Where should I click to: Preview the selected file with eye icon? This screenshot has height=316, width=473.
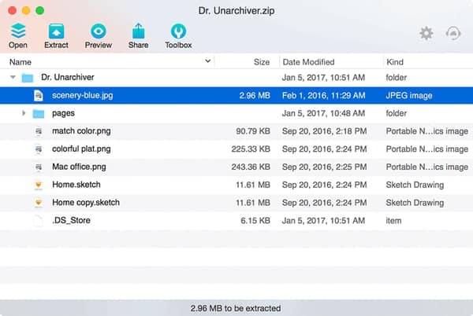pos(99,31)
